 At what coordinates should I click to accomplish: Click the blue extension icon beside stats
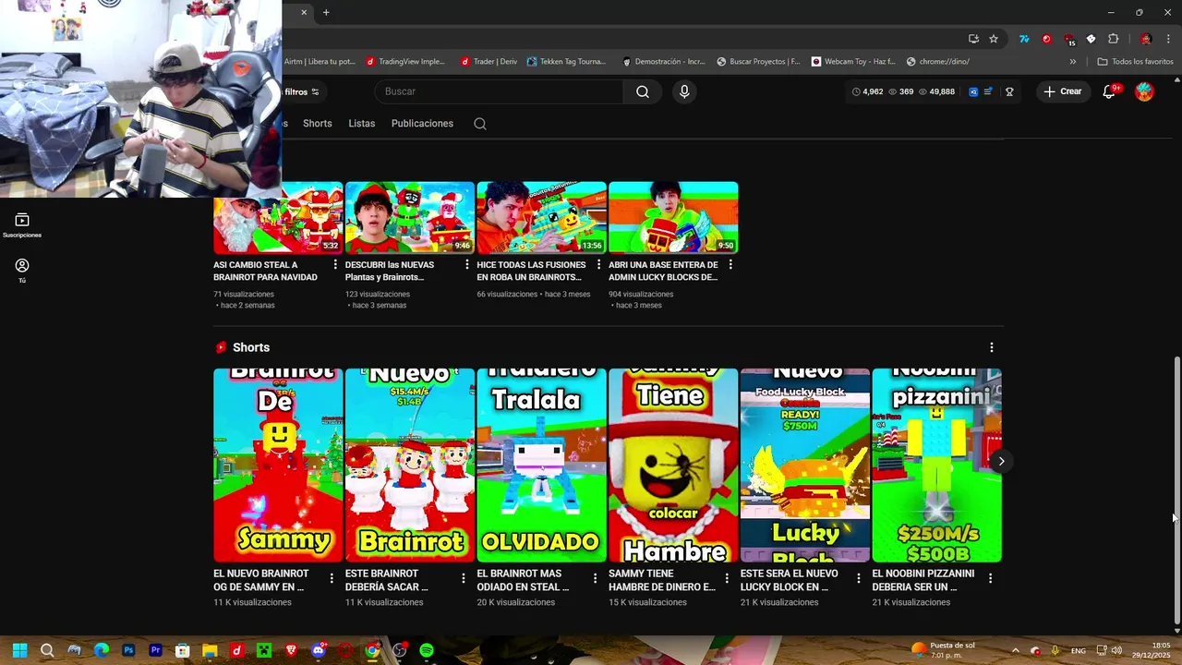973,91
